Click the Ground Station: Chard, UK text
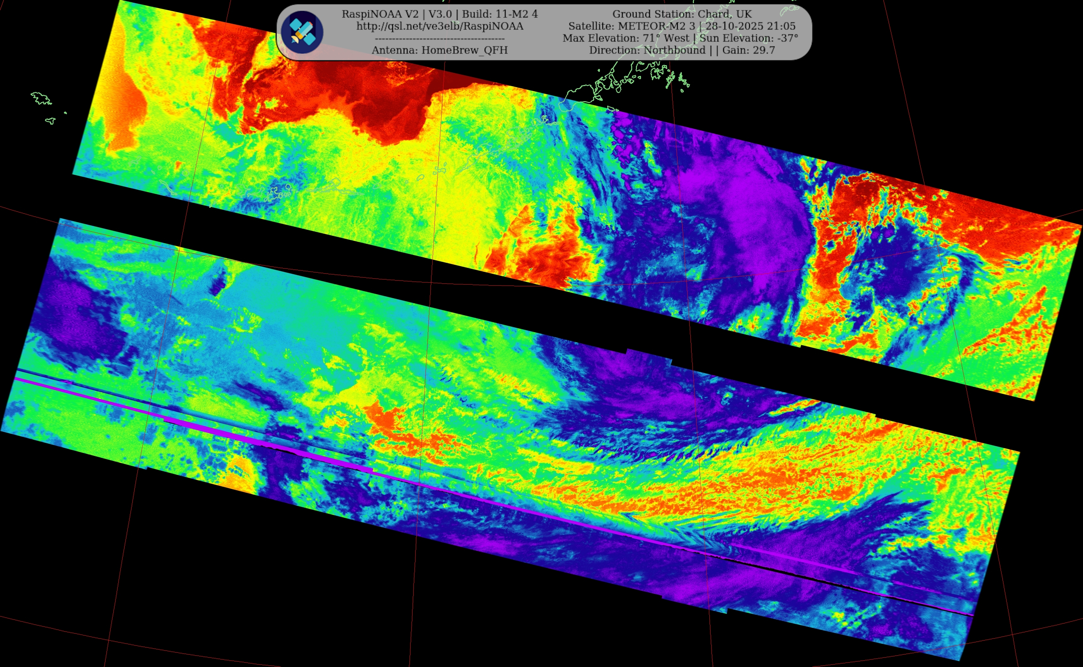The width and height of the screenshot is (1083, 667). pos(682,14)
